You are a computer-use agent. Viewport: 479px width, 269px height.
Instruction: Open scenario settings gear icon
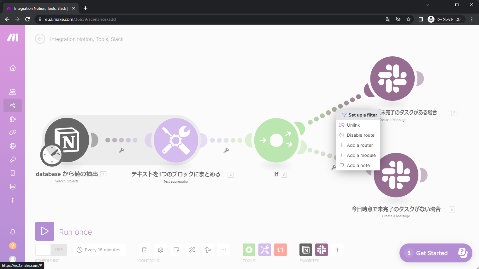[x=161, y=250]
